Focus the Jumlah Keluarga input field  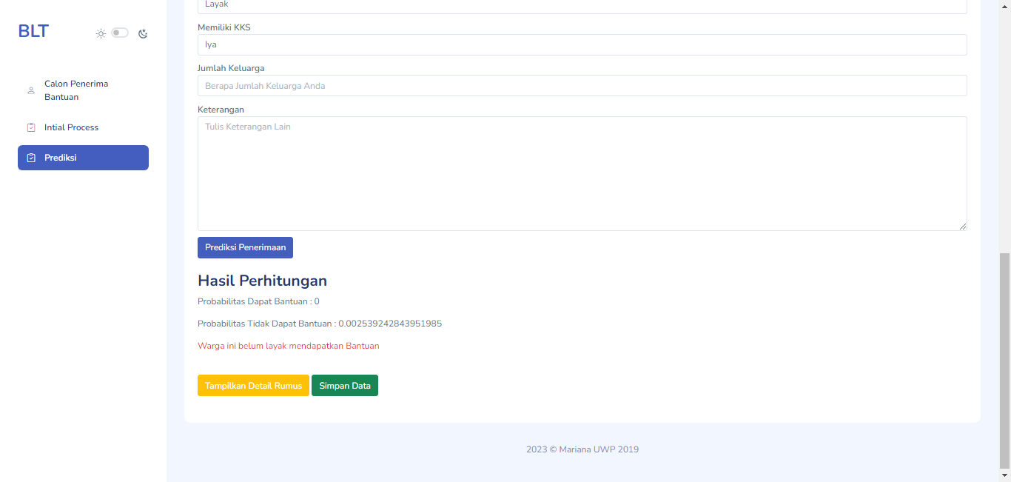pyautogui.click(x=582, y=86)
